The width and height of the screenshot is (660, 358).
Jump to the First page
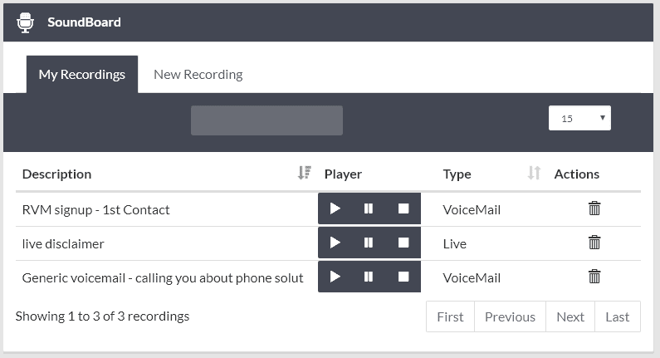pyautogui.click(x=451, y=316)
